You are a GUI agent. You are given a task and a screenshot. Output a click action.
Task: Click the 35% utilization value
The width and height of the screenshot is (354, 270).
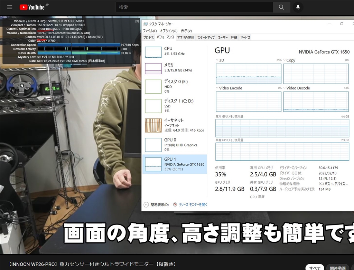(x=221, y=174)
